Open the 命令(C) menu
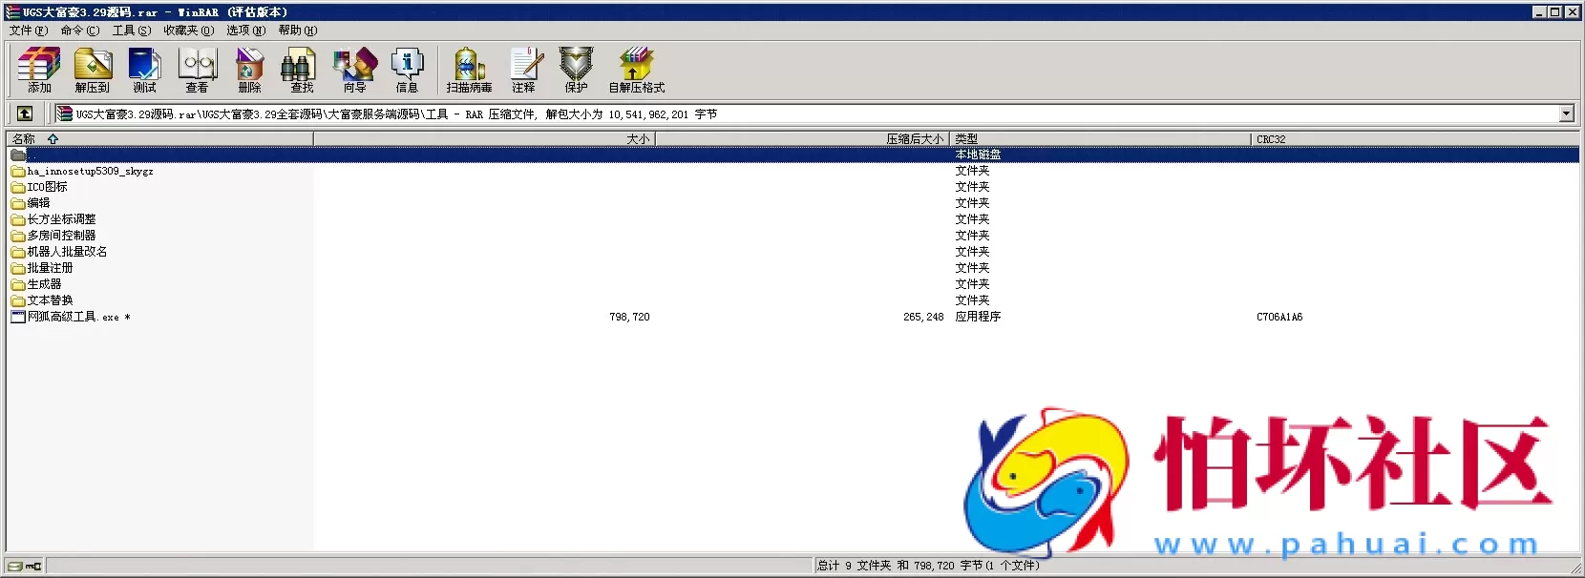Image resolution: width=1585 pixels, height=578 pixels. click(80, 31)
